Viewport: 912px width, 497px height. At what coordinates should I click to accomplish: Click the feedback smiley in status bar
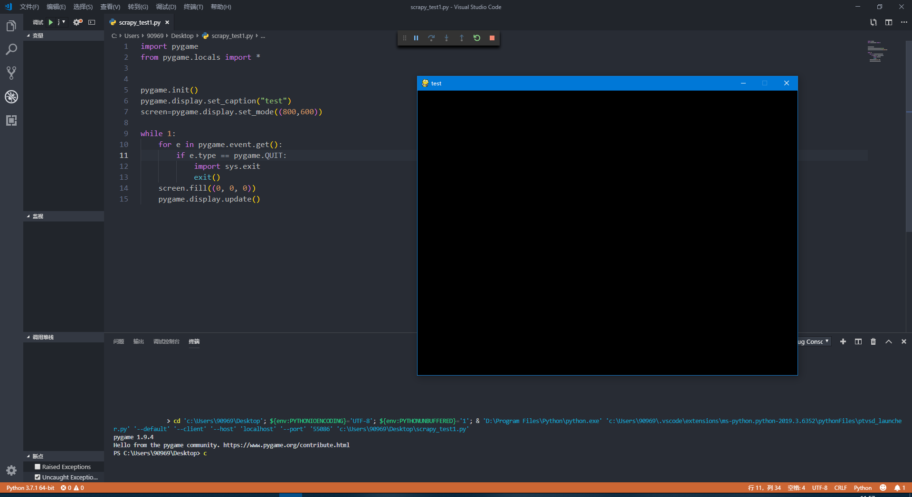point(883,488)
